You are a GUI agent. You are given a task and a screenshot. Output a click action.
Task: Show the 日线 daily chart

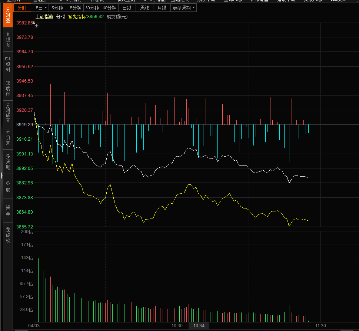point(127,8)
